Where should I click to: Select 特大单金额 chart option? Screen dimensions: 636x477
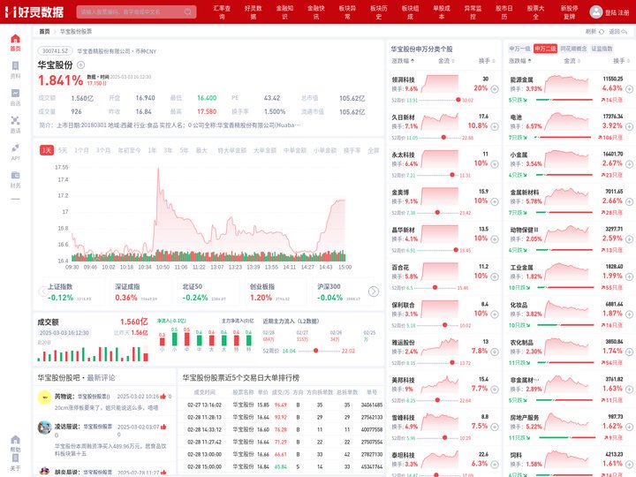click(232, 150)
